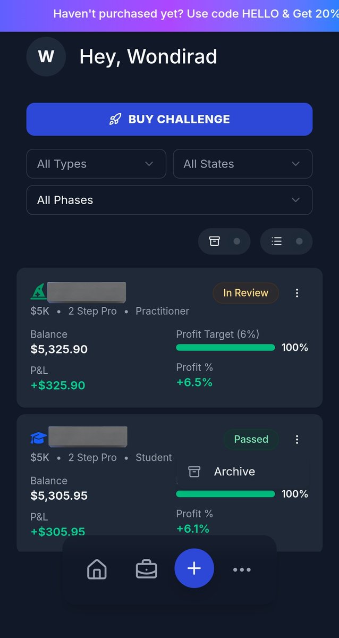Screen dimensions: 339x638
Task: Toggle the archived accounts switch
Action: (x=225, y=241)
